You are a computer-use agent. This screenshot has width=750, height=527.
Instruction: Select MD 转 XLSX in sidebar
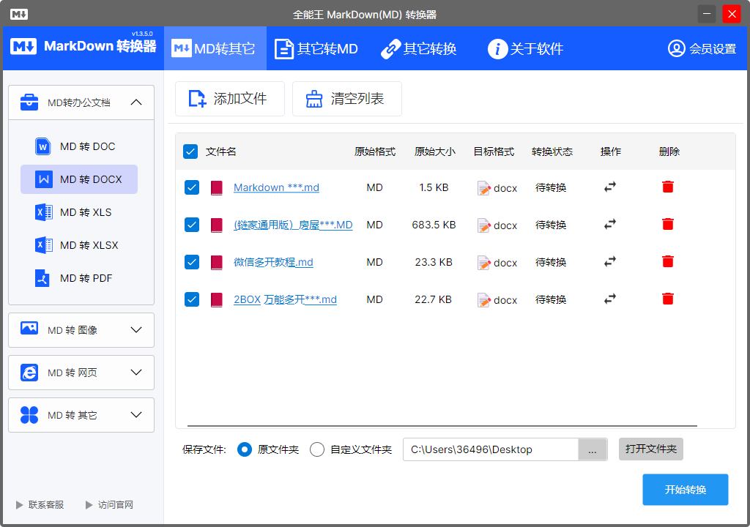(x=79, y=245)
